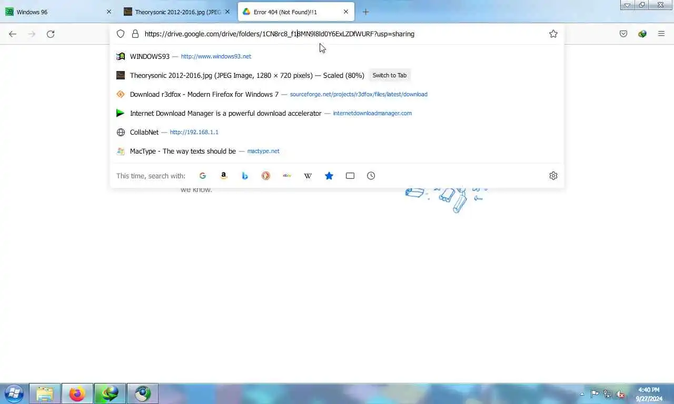
Task: Search with DuckDuckGo icon
Action: (x=266, y=176)
